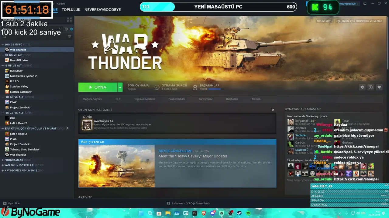
Task: Collapse the 60 GB VE ALTI category
Action: point(3,55)
